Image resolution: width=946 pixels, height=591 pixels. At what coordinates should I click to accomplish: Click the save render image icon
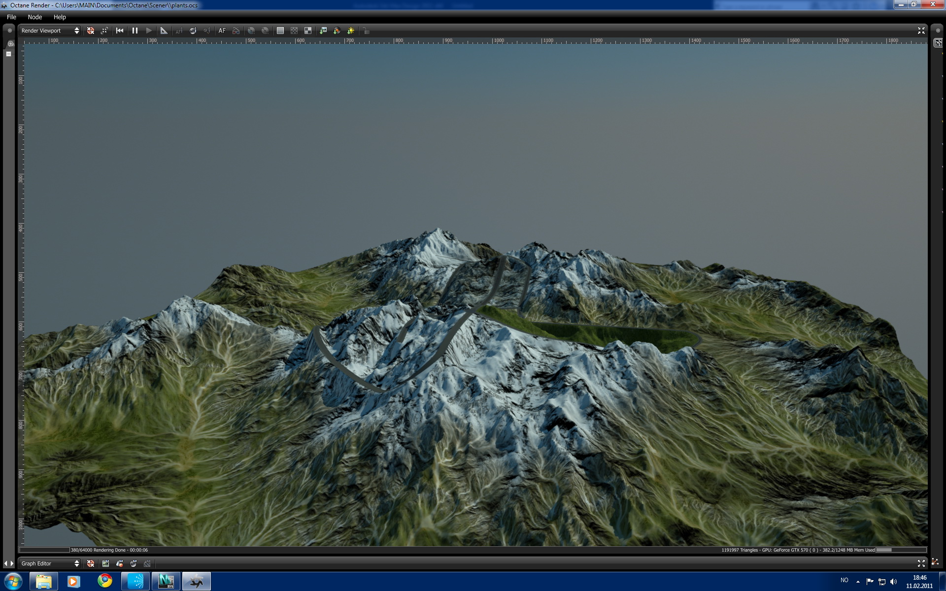point(323,31)
